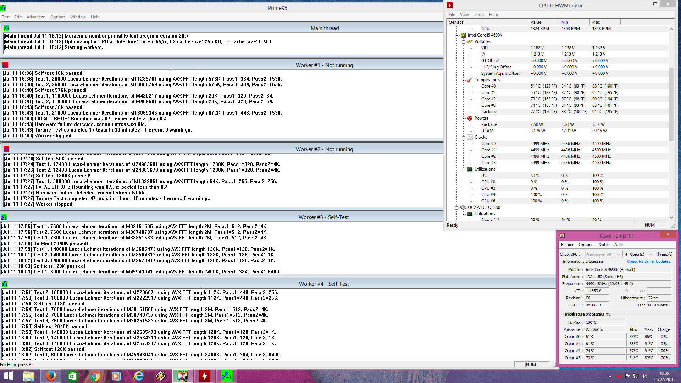This screenshot has height=383, width=681.
Task: Click the HWMonitor scrollbar up arrow
Action: [x=671, y=29]
